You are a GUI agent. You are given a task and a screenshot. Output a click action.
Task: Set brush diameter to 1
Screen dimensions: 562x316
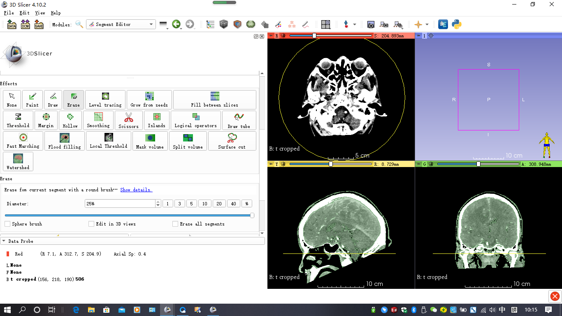point(167,204)
